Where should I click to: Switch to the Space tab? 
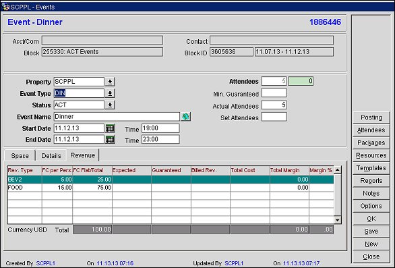coord(20,156)
